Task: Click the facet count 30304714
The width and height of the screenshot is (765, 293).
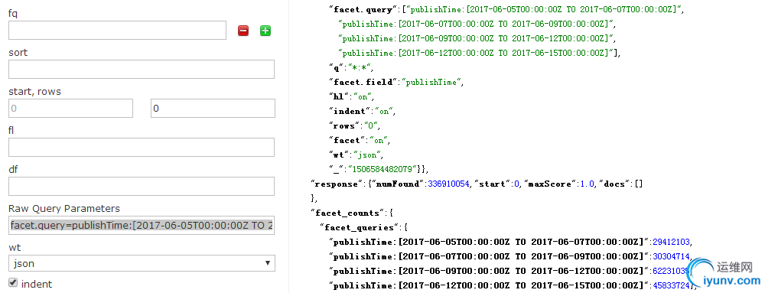Action: [x=671, y=256]
